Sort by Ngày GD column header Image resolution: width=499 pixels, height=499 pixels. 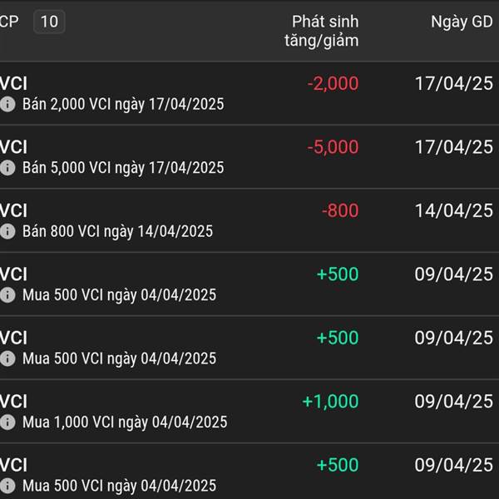pos(462,22)
